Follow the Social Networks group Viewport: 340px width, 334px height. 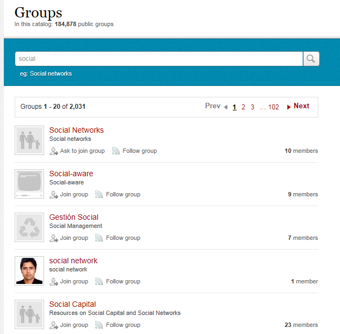140,151
